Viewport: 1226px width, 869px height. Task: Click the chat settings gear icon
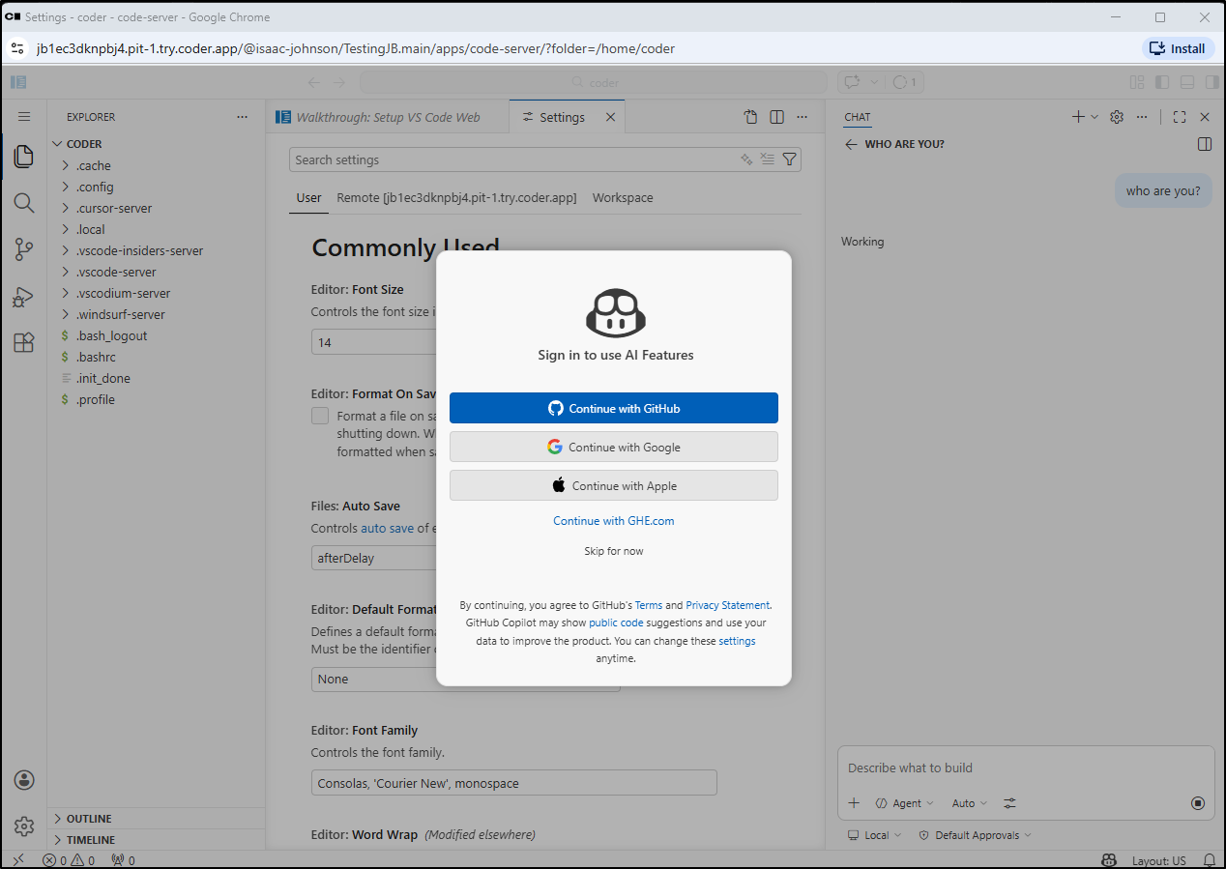(1117, 117)
